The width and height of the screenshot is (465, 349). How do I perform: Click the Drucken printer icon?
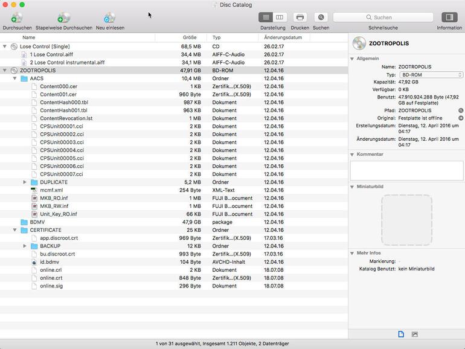pyautogui.click(x=300, y=18)
